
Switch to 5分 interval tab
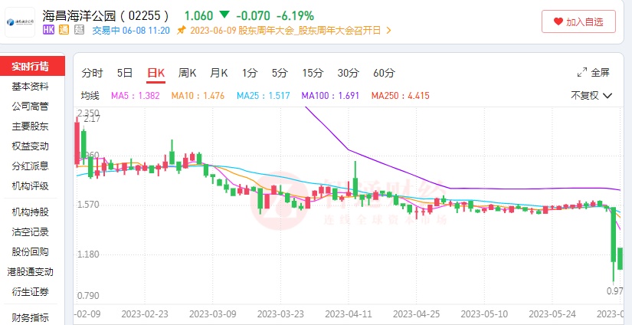point(280,73)
